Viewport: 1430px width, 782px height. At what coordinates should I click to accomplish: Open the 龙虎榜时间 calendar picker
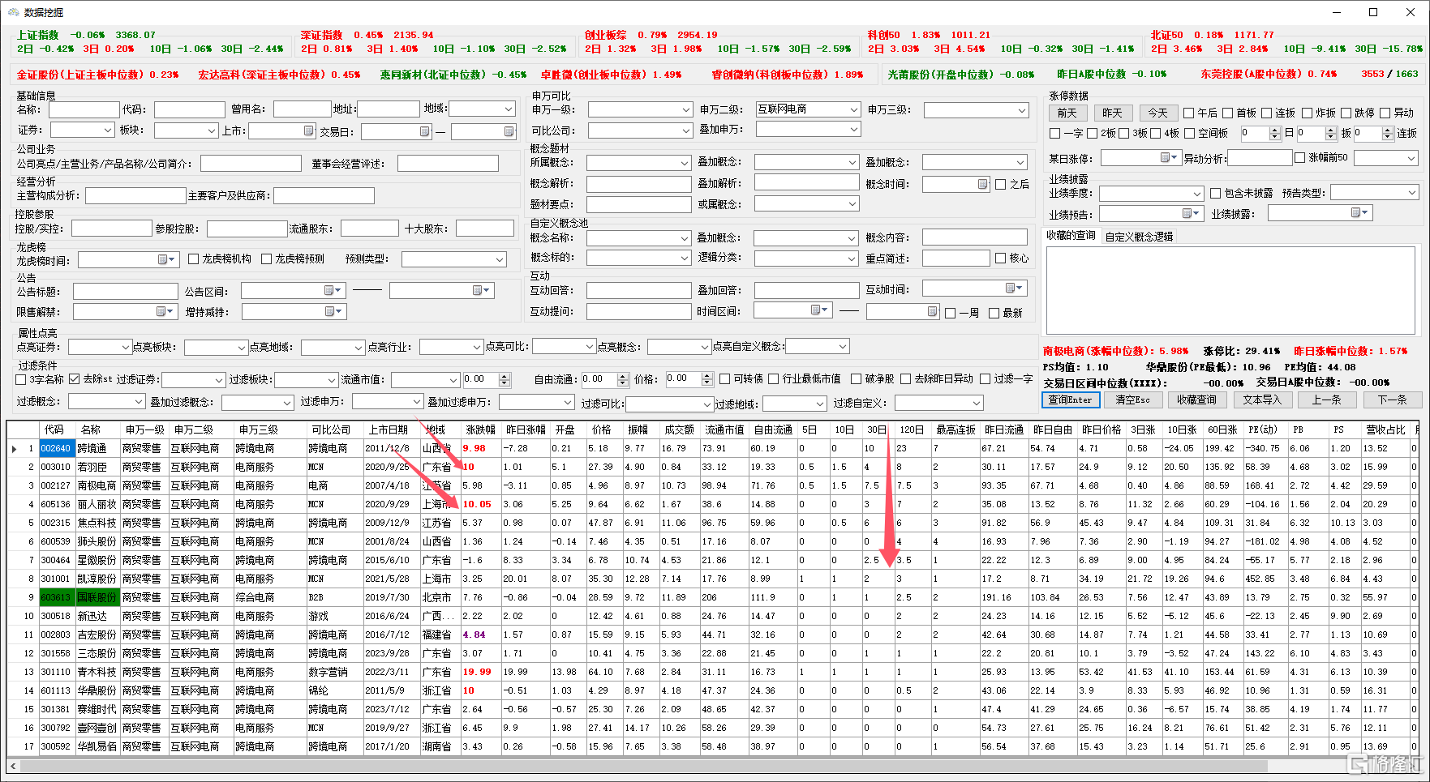[166, 259]
